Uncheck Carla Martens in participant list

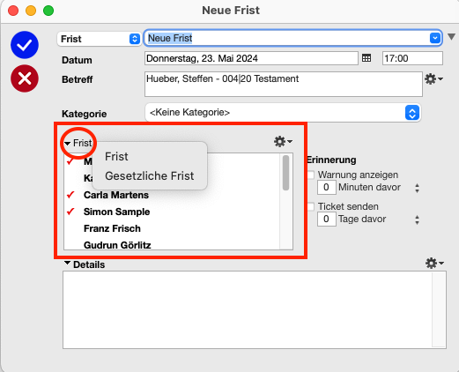(70, 195)
